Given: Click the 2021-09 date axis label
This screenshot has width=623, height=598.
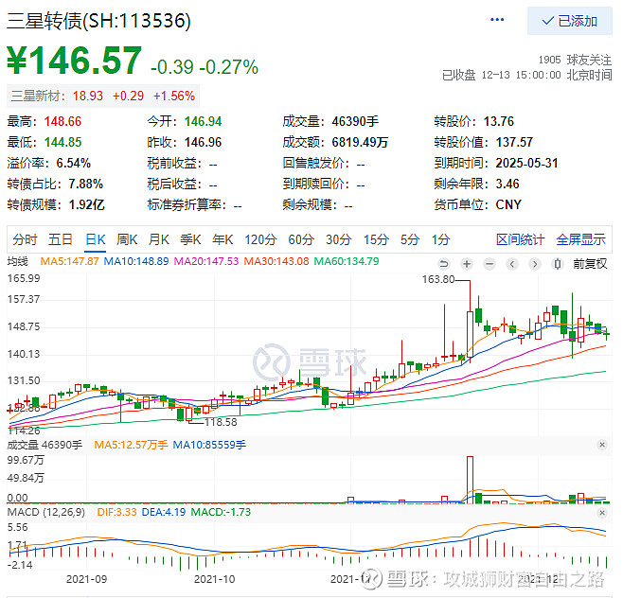Looking at the screenshot, I should point(86,579).
